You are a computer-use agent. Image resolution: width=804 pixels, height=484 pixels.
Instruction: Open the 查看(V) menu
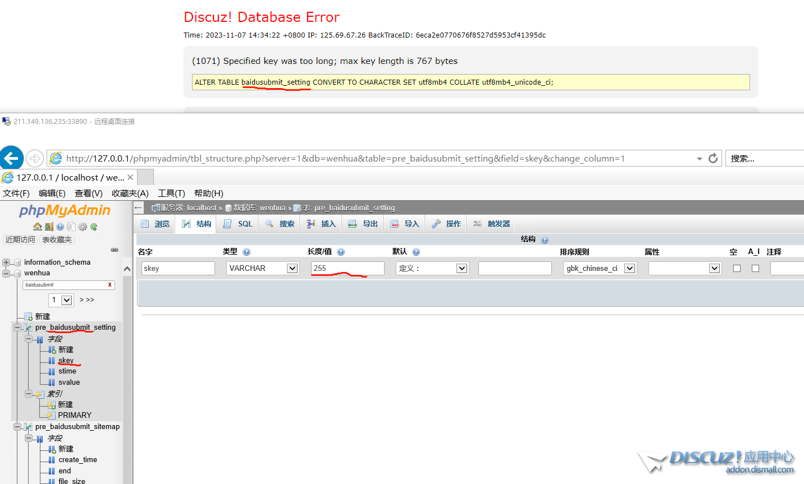point(89,193)
